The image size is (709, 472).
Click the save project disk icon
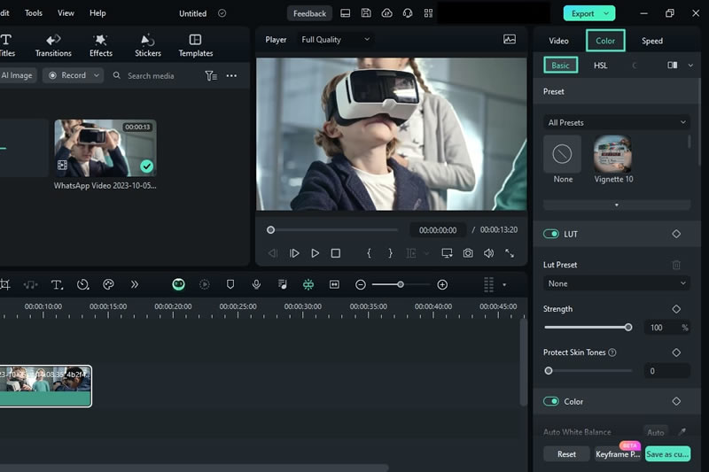(366, 13)
